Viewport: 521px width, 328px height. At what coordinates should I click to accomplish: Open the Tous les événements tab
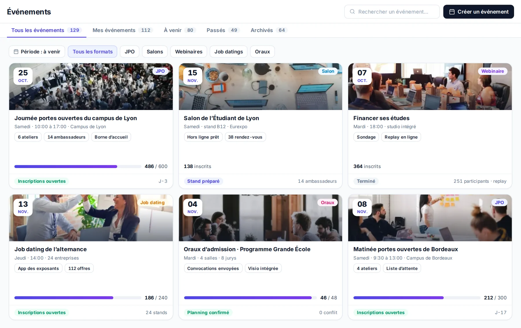click(x=47, y=30)
